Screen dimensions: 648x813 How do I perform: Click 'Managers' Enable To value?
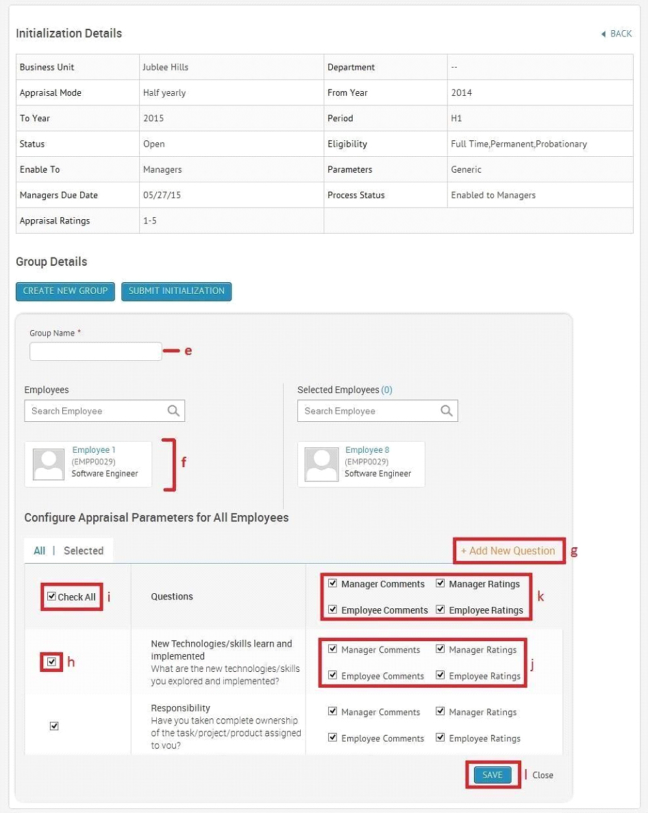[162, 170]
